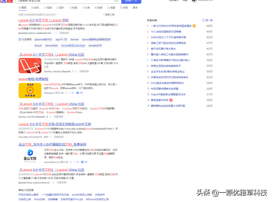The width and height of the screenshot is (273, 202).
Task: Open hot search ranked 5 春节后机票价格大跳水
Action: click(163, 49)
